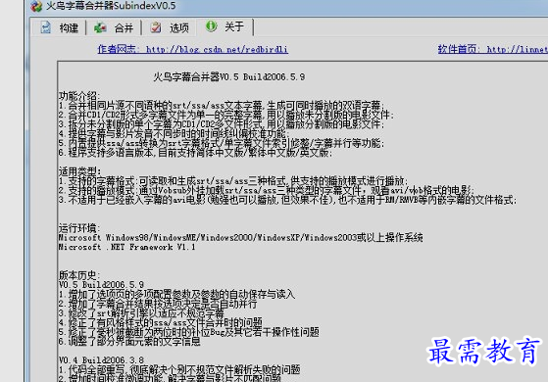This screenshot has width=548, height=382.
Task: Go to the 选项 tab
Action: [170, 27]
